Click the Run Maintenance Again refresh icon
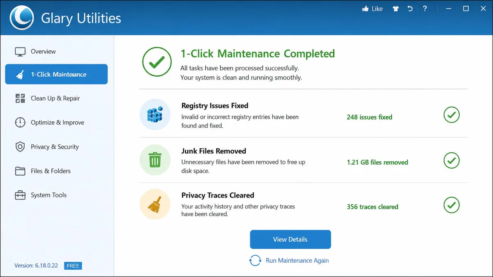Image resolution: width=493 pixels, height=277 pixels. [255, 261]
